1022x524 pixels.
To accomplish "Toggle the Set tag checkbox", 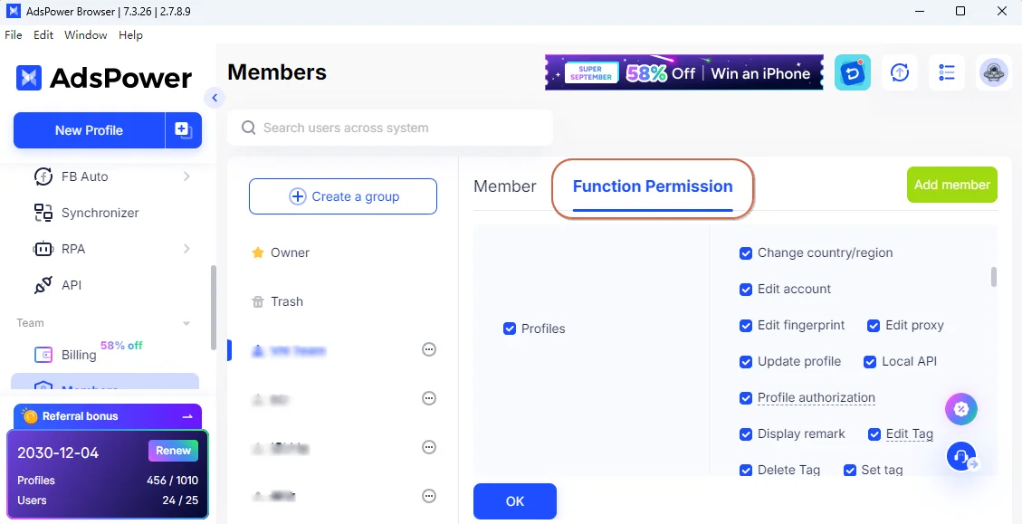I will 849,470.
